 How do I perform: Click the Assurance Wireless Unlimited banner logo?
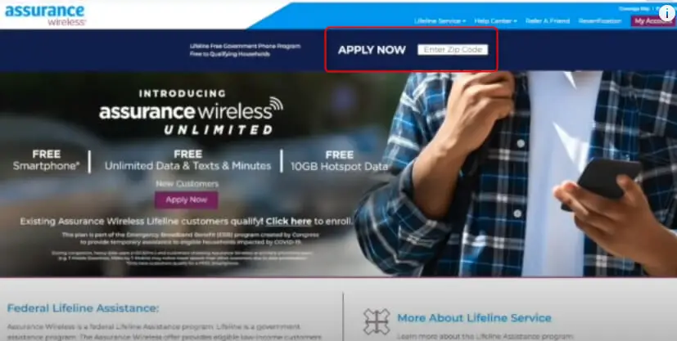click(x=191, y=114)
